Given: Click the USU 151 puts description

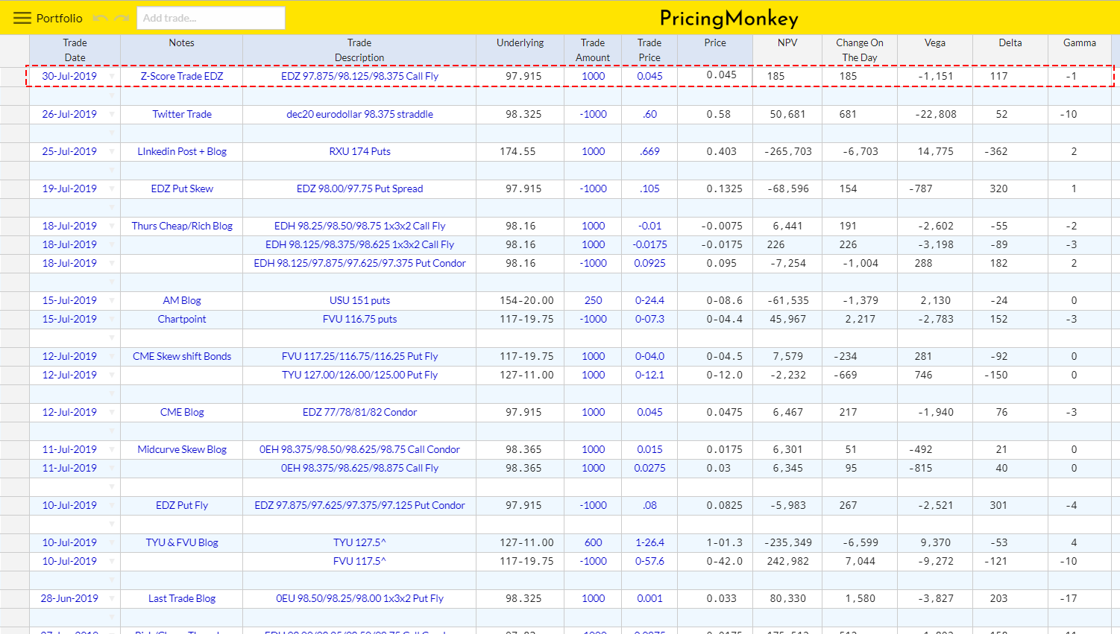Looking at the screenshot, I should (x=359, y=300).
